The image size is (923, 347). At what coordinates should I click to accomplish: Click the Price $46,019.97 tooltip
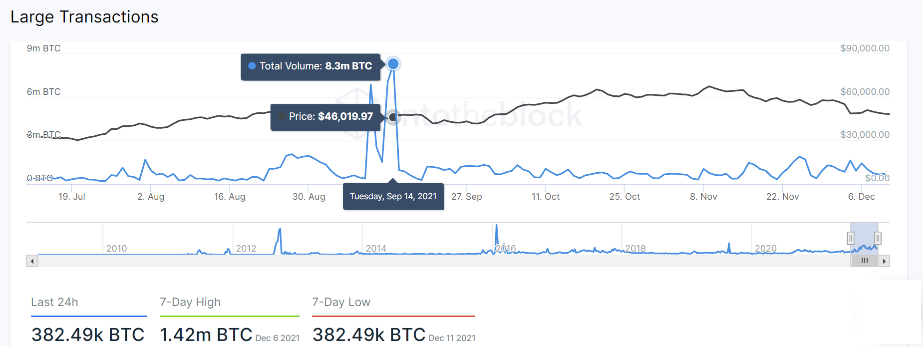click(x=325, y=117)
